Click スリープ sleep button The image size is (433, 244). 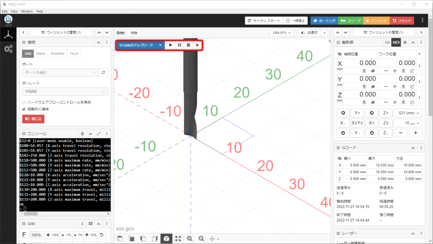(x=351, y=21)
